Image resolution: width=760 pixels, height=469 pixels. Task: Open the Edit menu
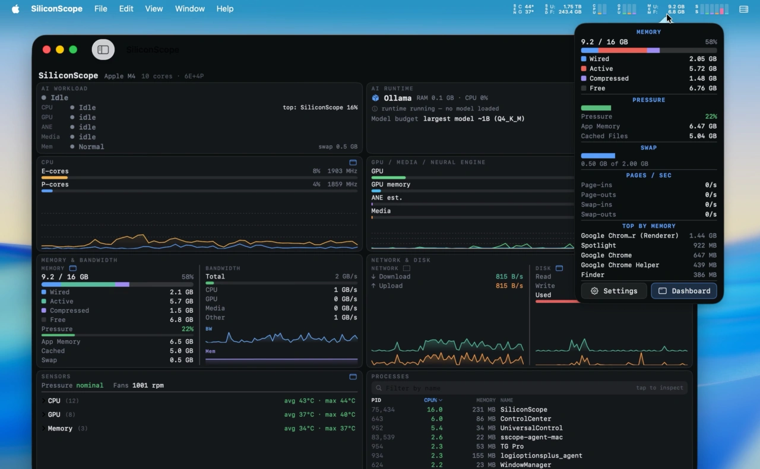point(126,9)
